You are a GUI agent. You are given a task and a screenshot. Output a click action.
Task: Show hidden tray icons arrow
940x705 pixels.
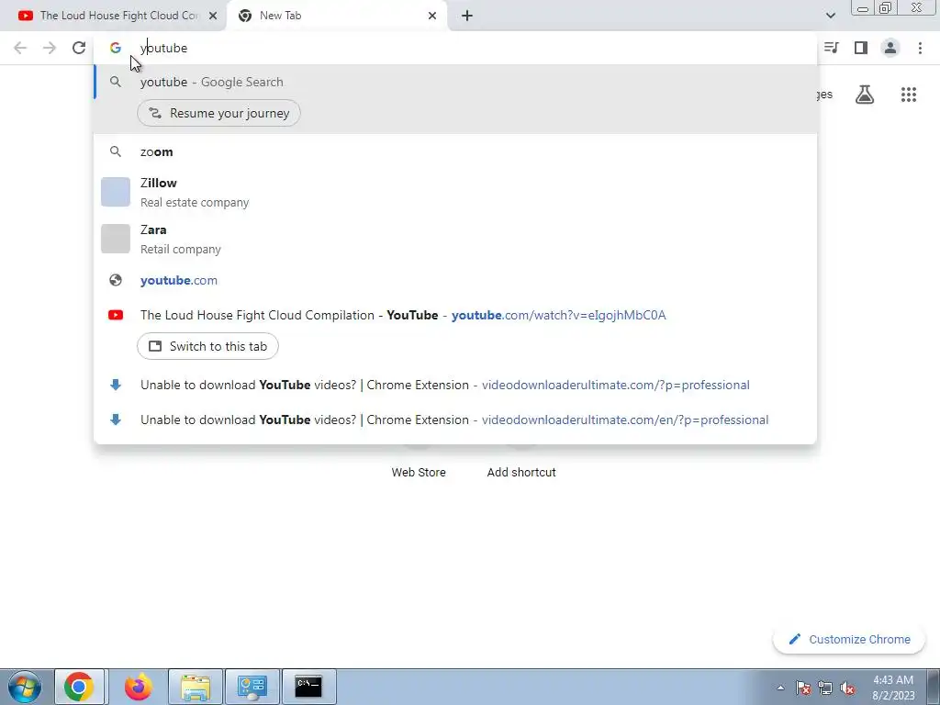click(780, 688)
